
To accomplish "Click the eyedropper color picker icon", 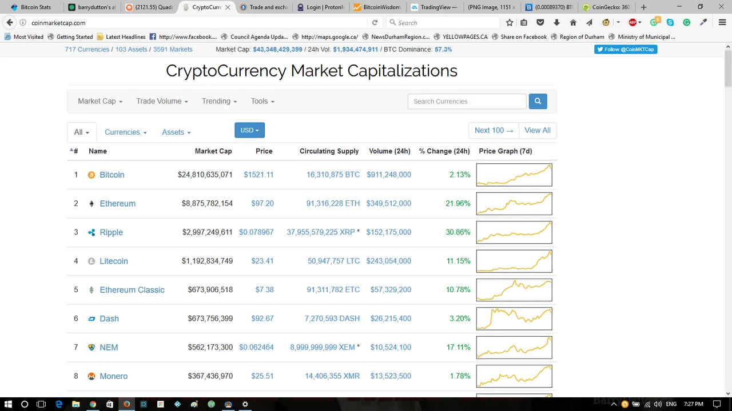I will (x=703, y=23).
